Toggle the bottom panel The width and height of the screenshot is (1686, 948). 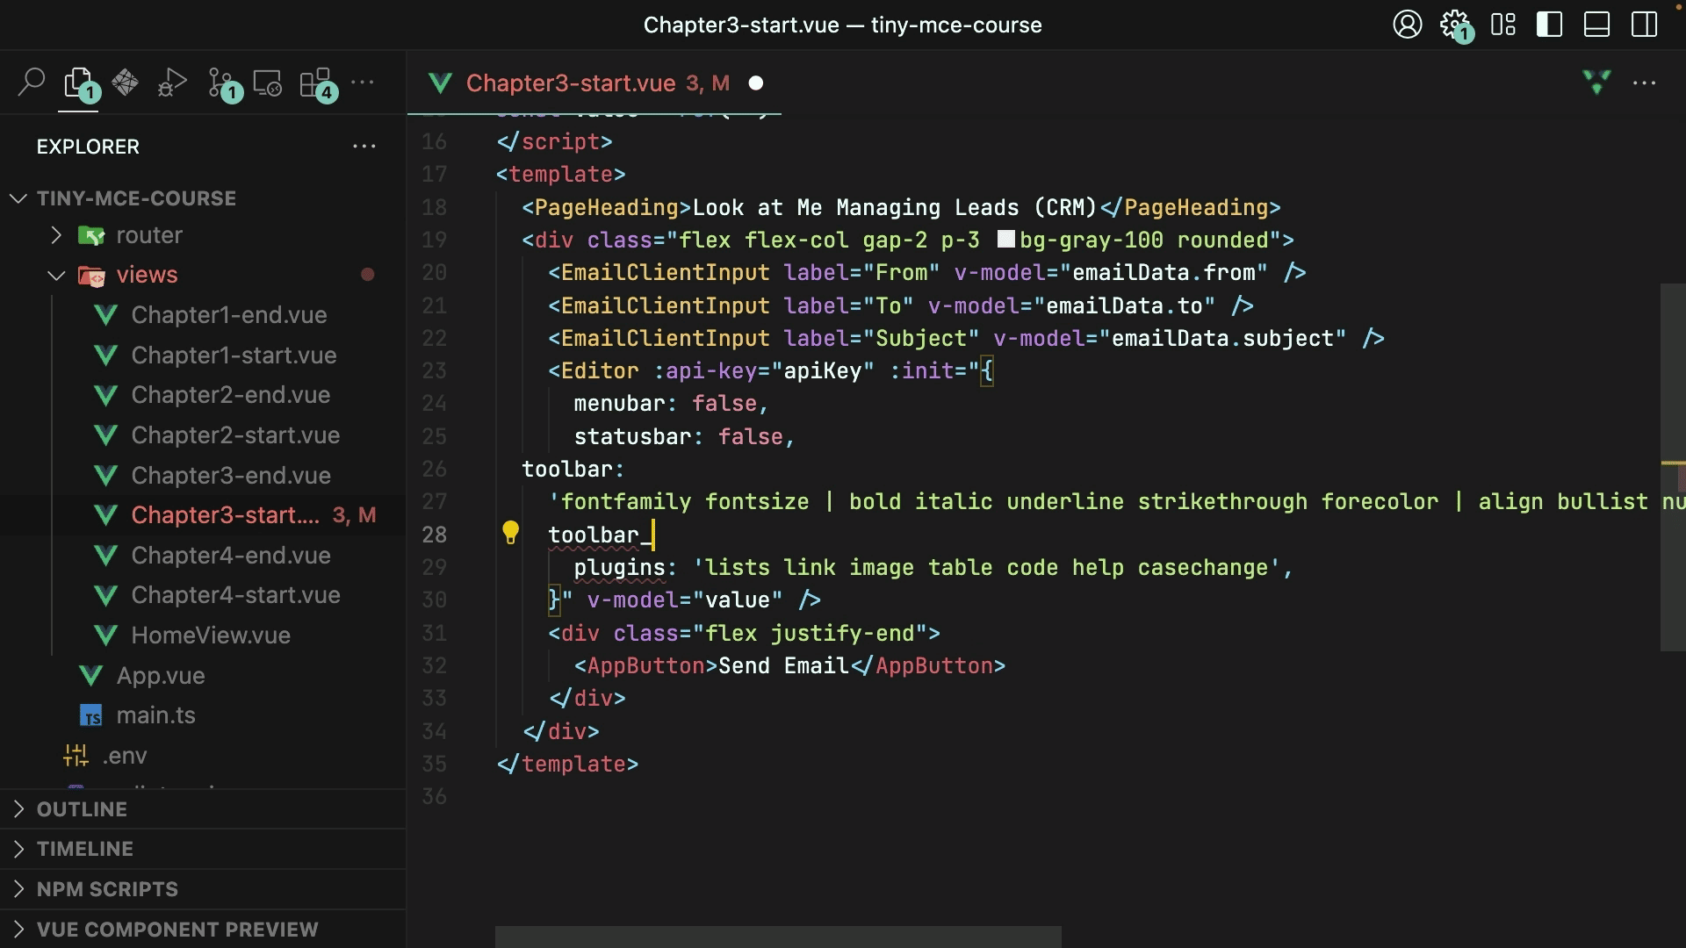pos(1596,25)
